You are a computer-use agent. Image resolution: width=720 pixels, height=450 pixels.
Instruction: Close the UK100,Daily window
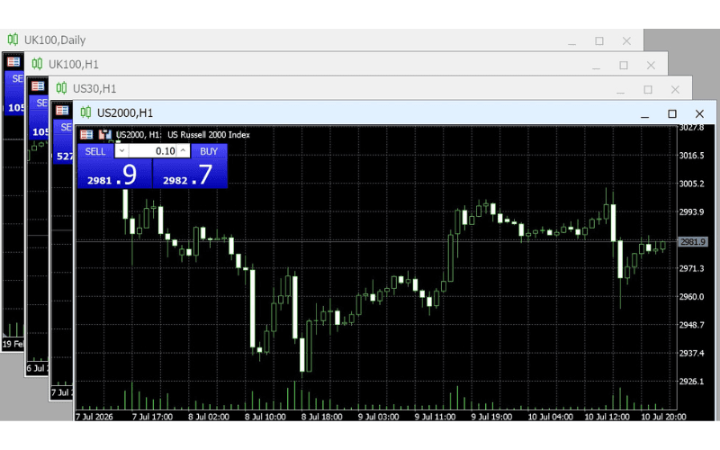click(626, 40)
